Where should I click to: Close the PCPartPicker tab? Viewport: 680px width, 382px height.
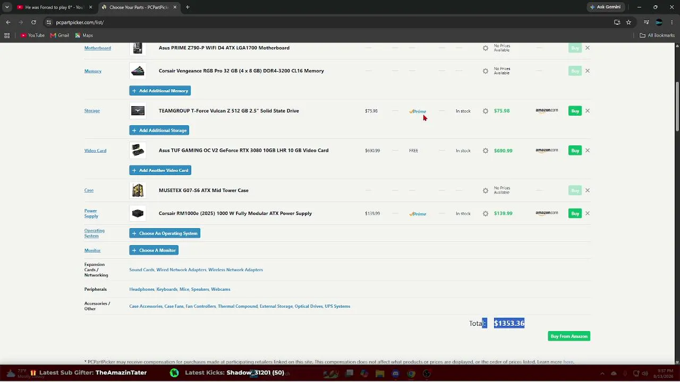tap(175, 7)
